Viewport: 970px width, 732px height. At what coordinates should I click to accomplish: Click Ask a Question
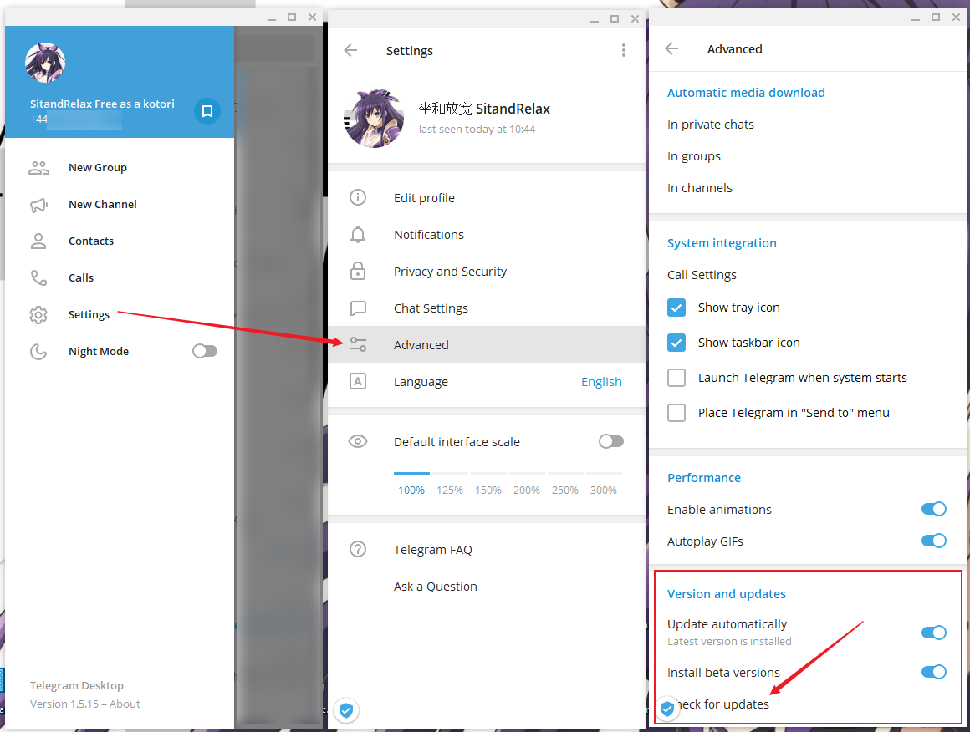point(487,586)
